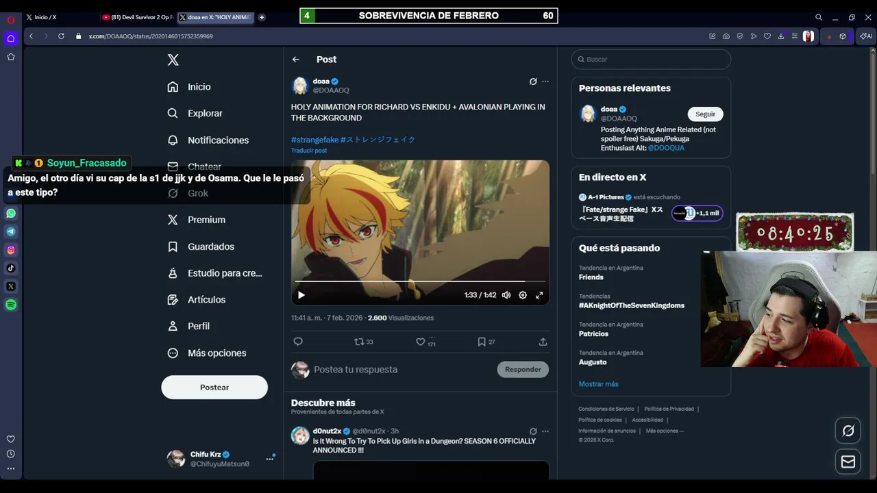This screenshot has height=493, width=877.
Task: Expand Más opciones in navigation
Action: click(207, 353)
